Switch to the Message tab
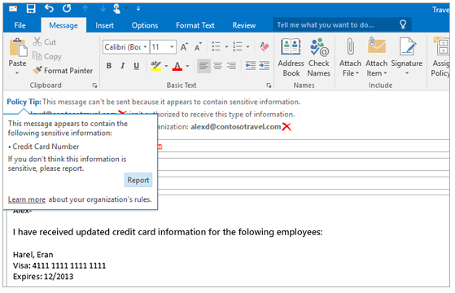Viewport: 455px width, 293px height. [x=63, y=25]
